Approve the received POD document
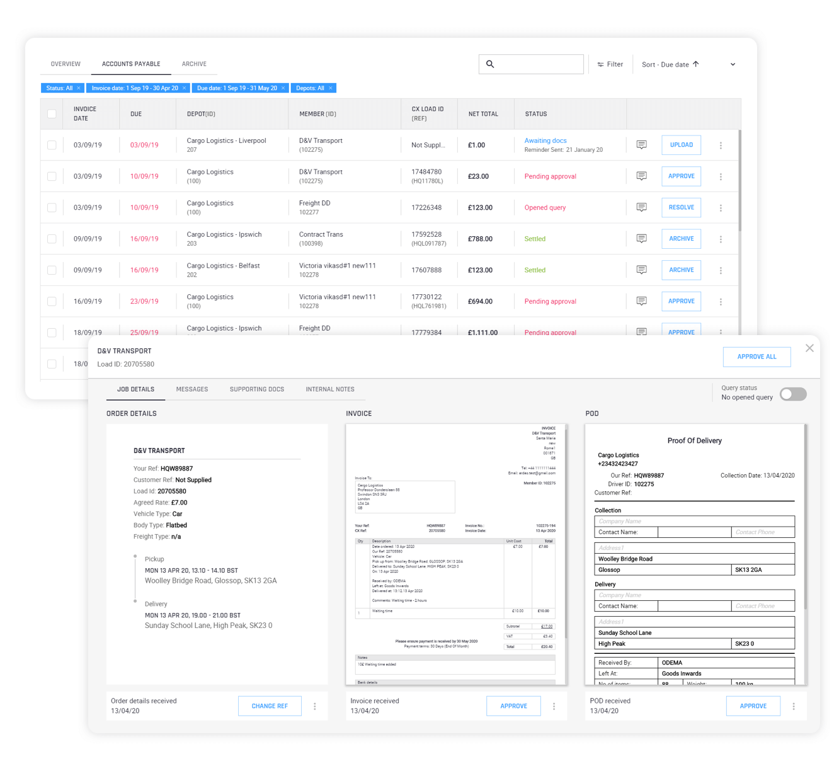839x771 pixels. click(753, 706)
